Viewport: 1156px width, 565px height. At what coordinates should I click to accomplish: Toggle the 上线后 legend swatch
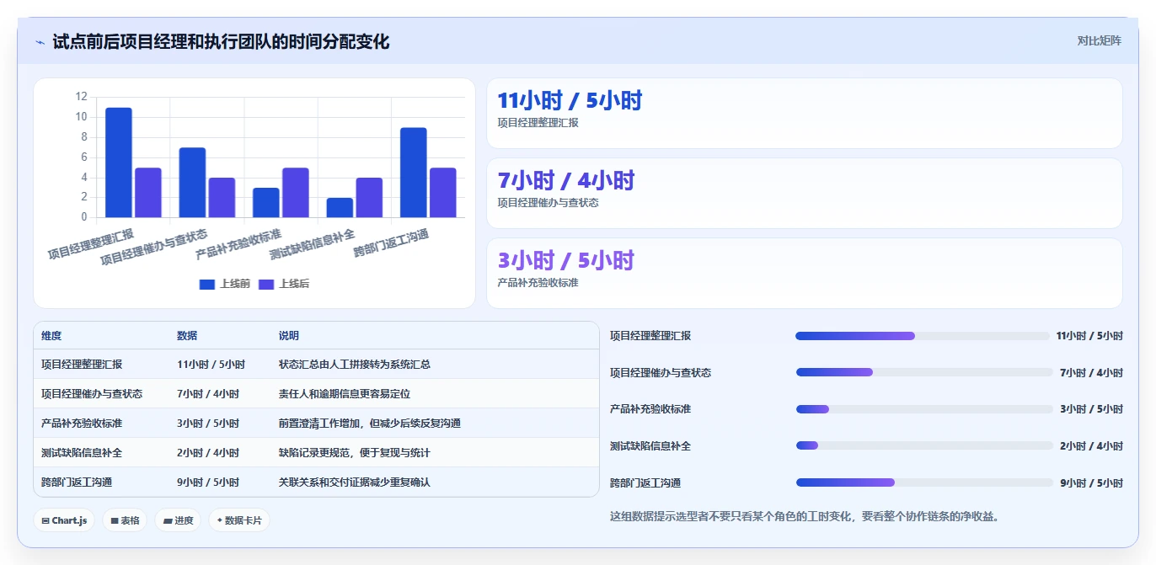[x=266, y=284]
